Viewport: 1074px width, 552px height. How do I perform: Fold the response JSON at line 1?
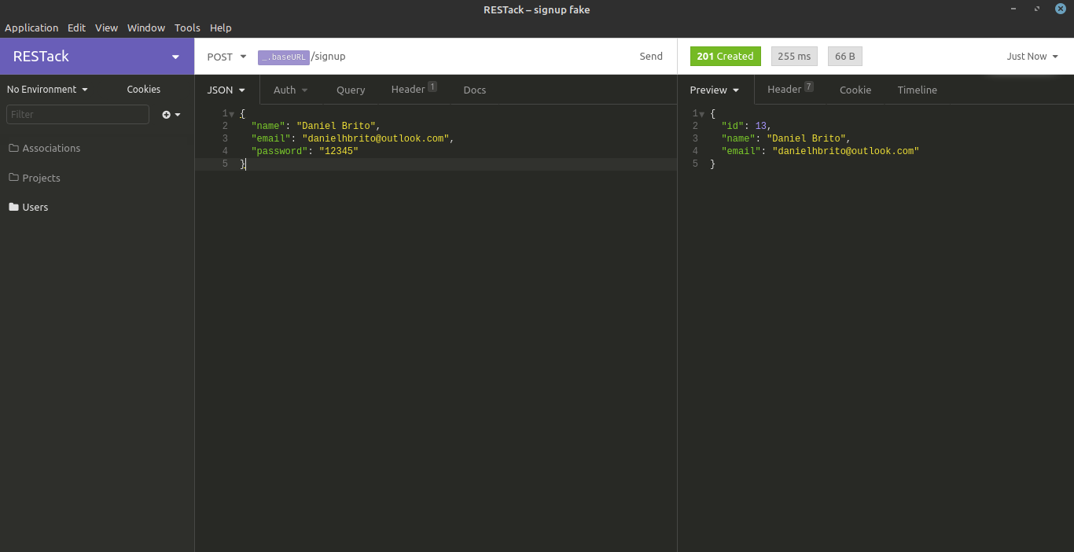(702, 115)
